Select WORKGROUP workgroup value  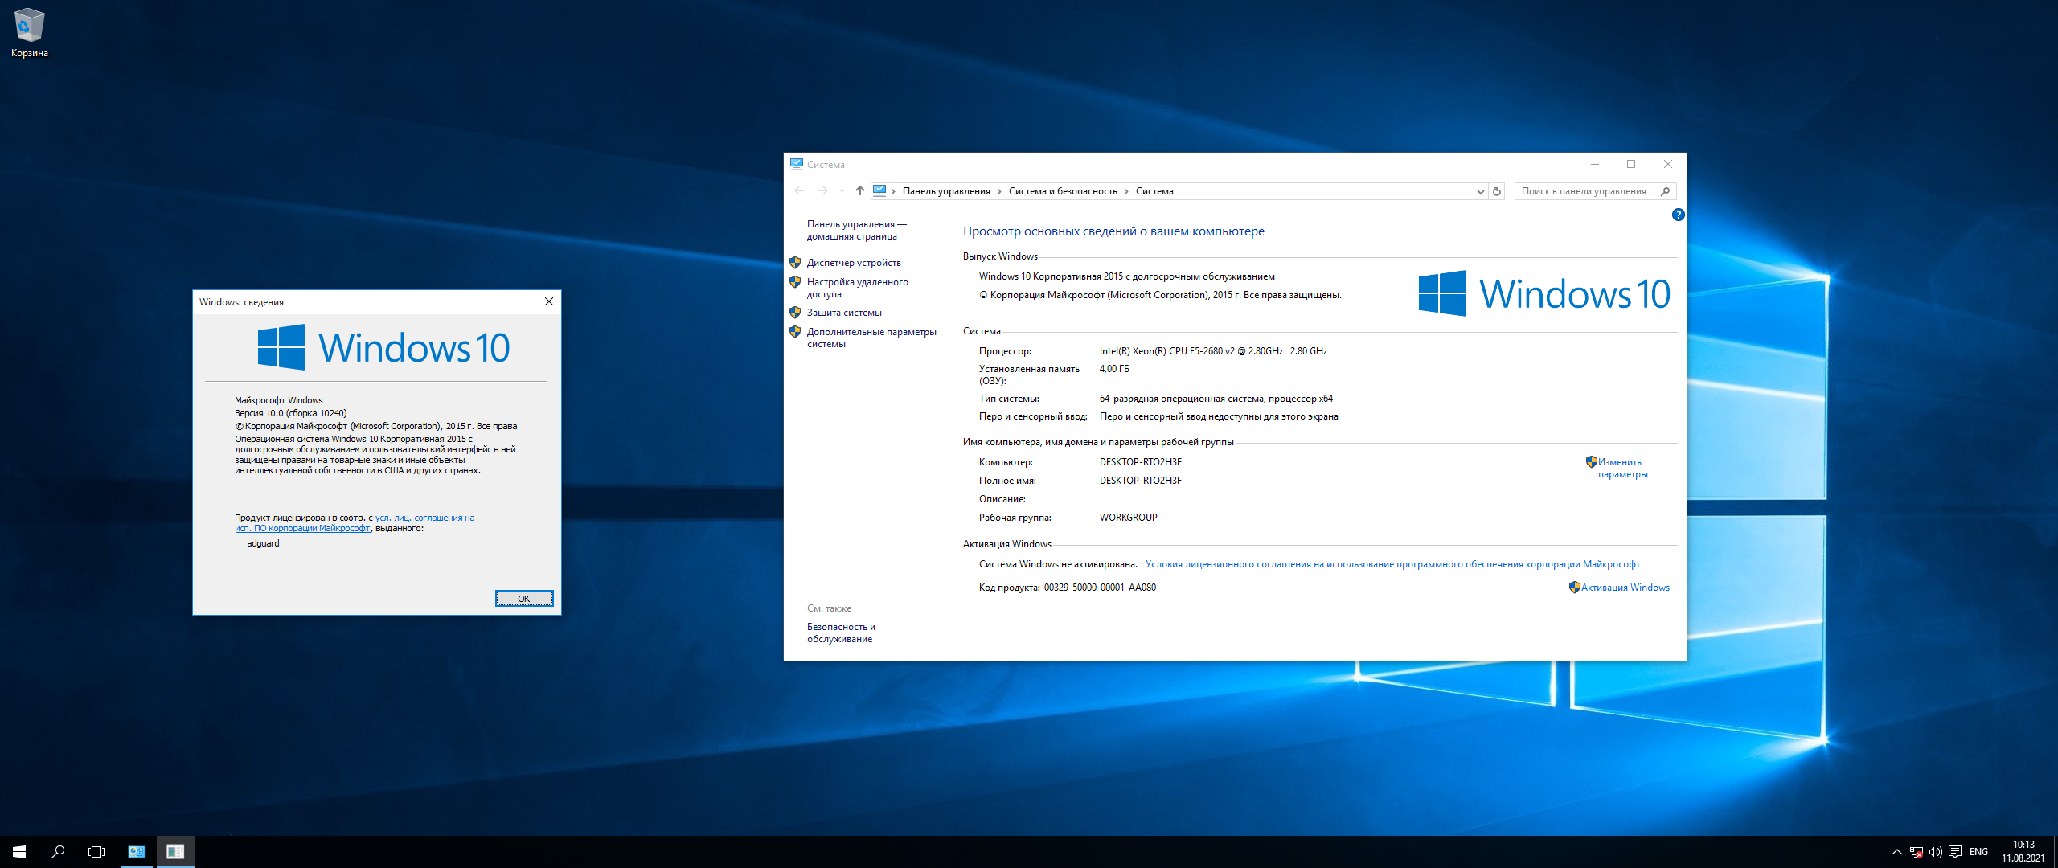[x=1128, y=518]
